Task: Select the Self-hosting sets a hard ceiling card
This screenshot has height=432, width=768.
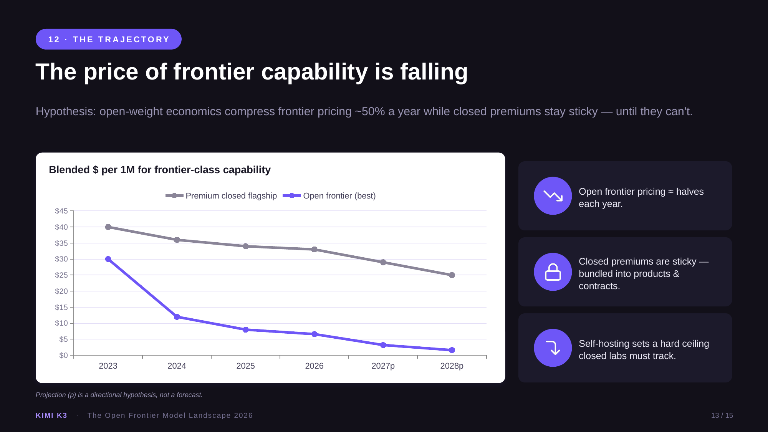Action: point(625,348)
